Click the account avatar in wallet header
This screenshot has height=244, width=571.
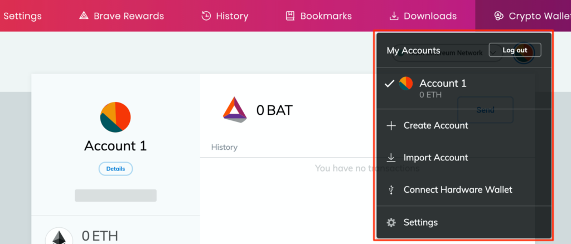point(524,53)
